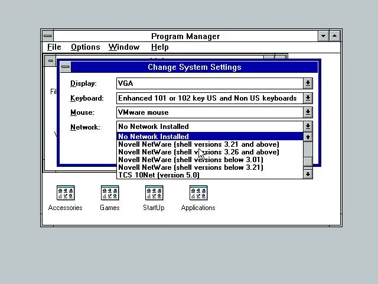Image resolution: width=378 pixels, height=284 pixels.
Task: Click network list scroll down arrow
Action: click(x=308, y=174)
